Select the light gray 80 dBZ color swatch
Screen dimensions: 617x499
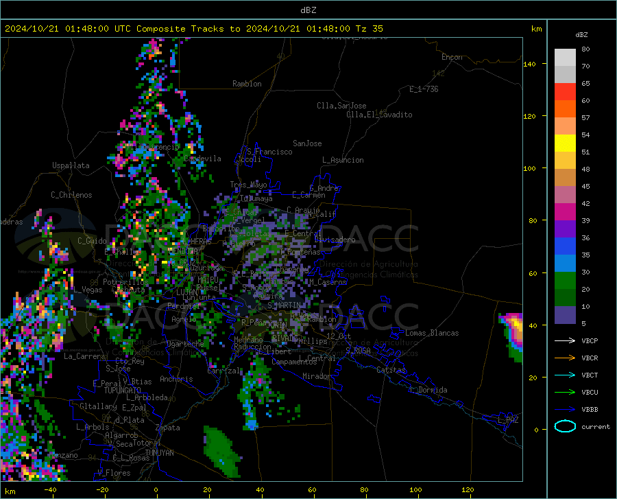click(565, 58)
